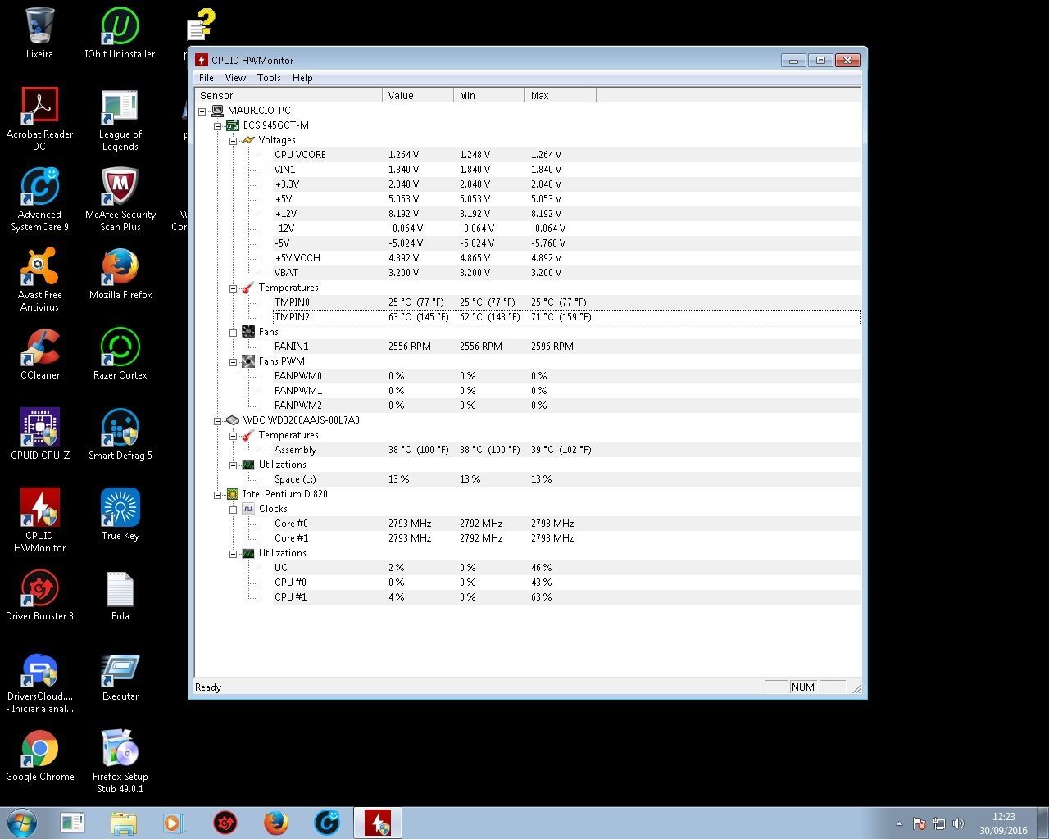
Task: Open Smart Defrag 5 shortcut
Action: point(120,435)
